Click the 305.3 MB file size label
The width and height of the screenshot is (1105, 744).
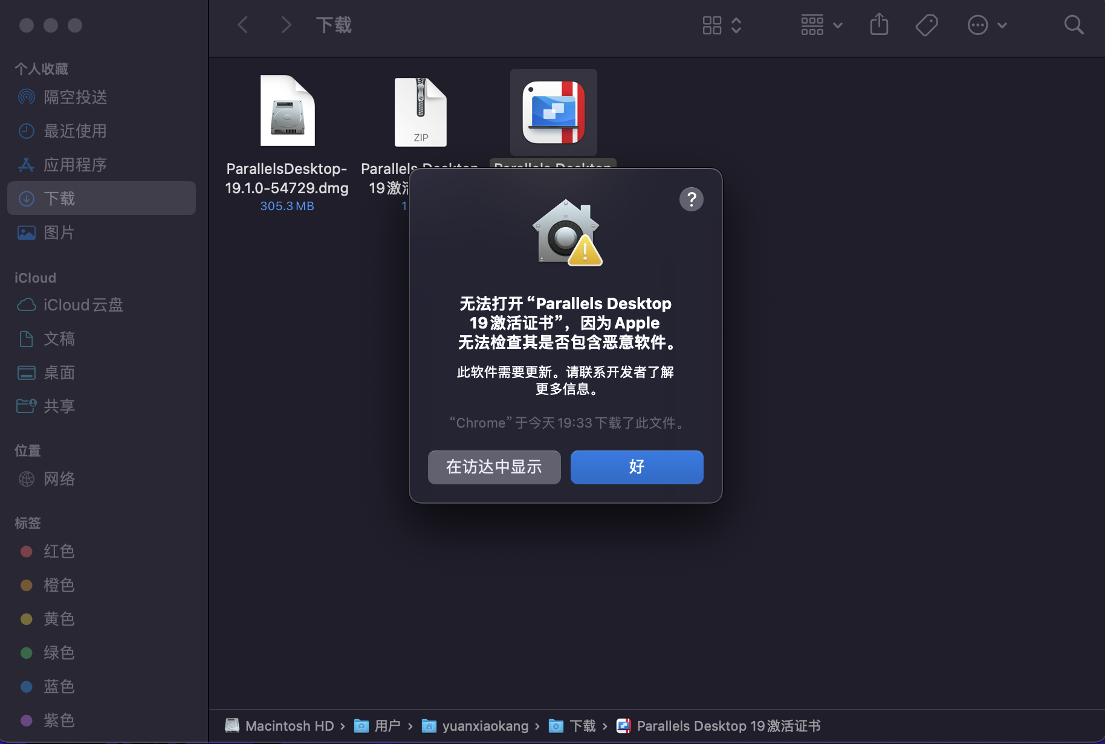[x=287, y=206]
